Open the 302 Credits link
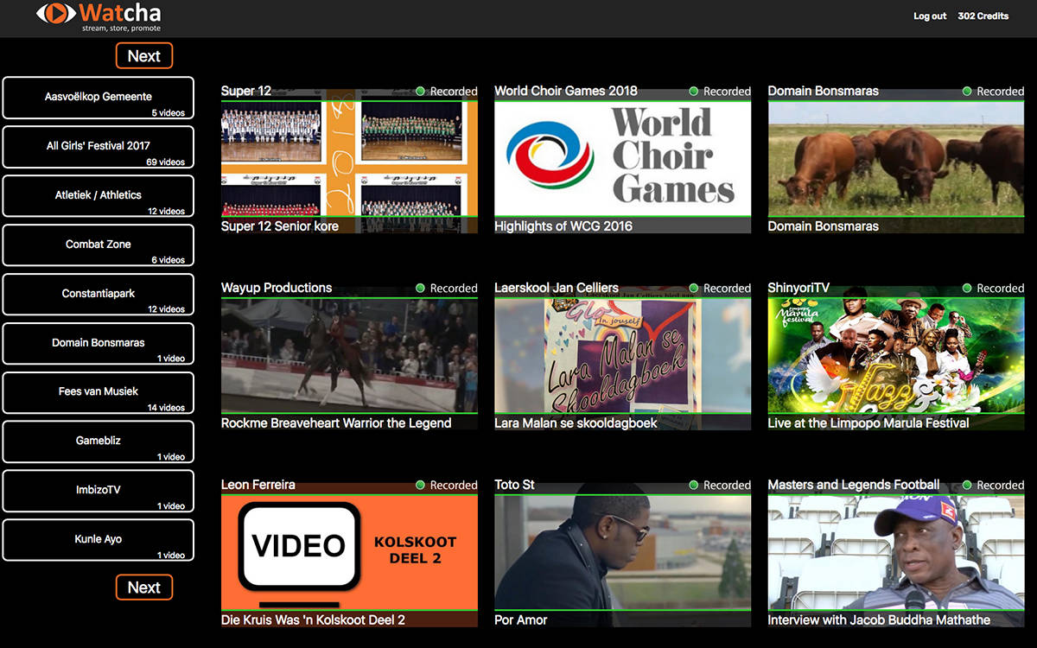1037x648 pixels. [x=983, y=16]
